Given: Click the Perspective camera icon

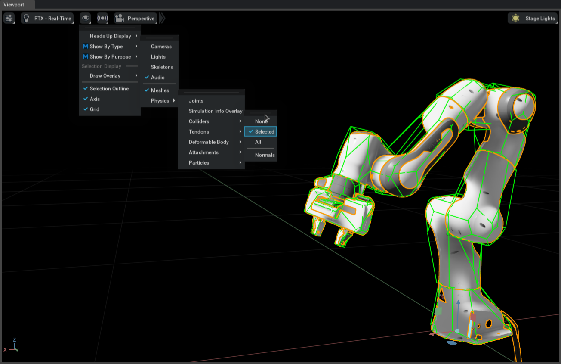Looking at the screenshot, I should [x=120, y=19].
